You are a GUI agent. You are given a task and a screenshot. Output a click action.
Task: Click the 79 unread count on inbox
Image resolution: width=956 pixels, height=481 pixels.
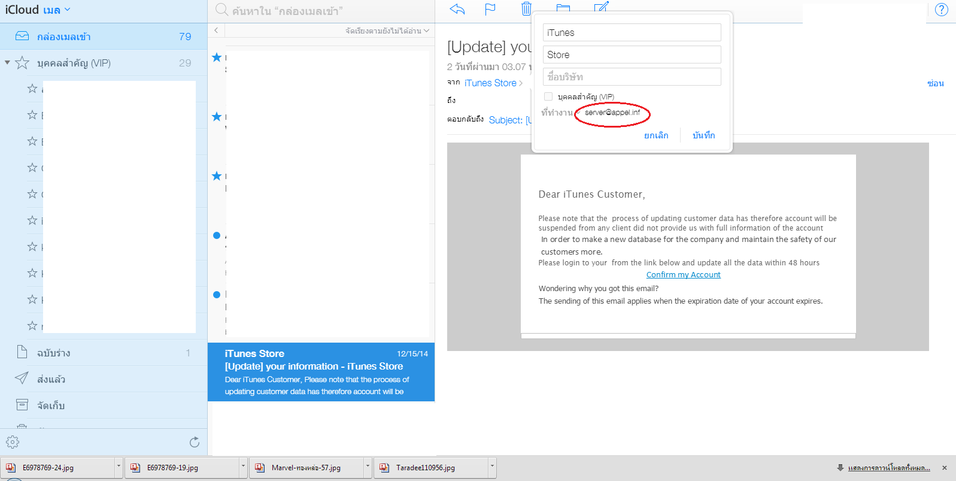click(x=185, y=37)
